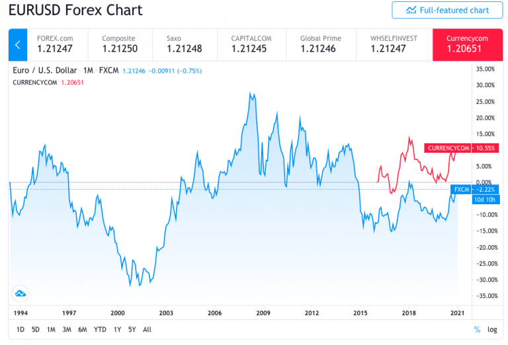Image resolution: width=508 pixels, height=345 pixels.
Task: Open the Full-featured chart
Action: pyautogui.click(x=447, y=11)
